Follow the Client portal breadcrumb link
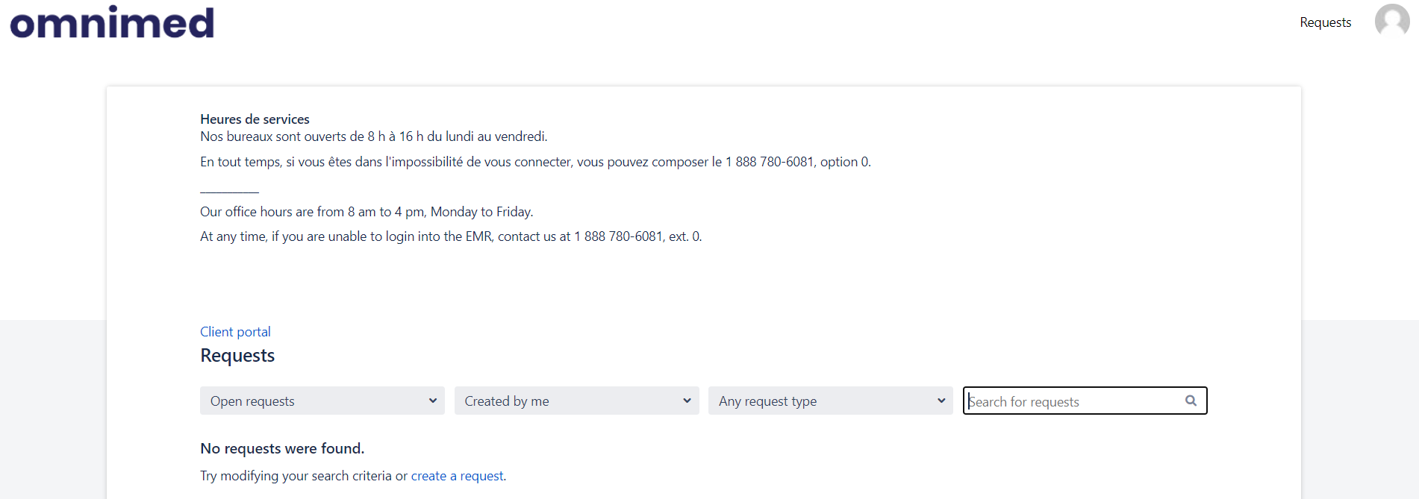The width and height of the screenshot is (1419, 499). (x=235, y=332)
